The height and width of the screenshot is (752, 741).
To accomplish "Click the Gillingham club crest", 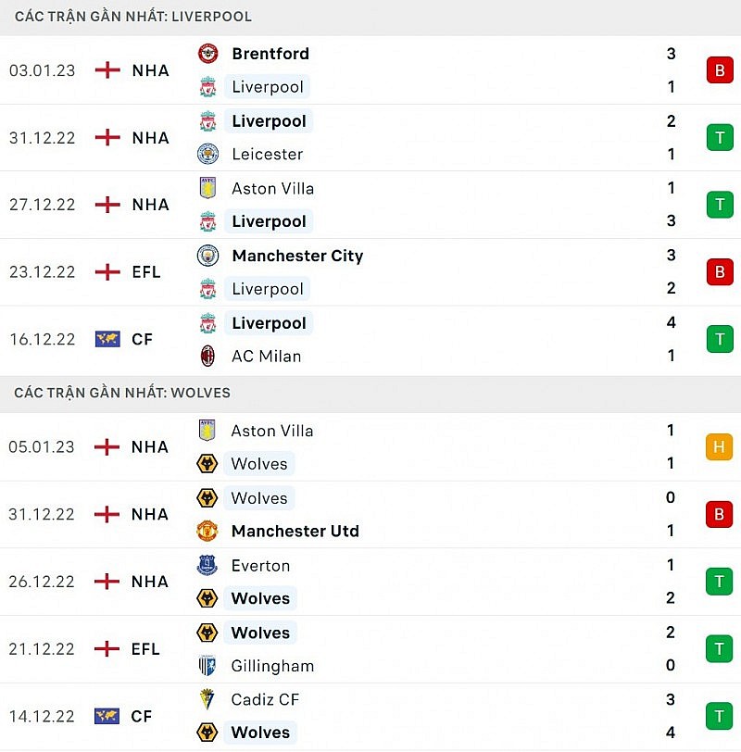I will [207, 666].
